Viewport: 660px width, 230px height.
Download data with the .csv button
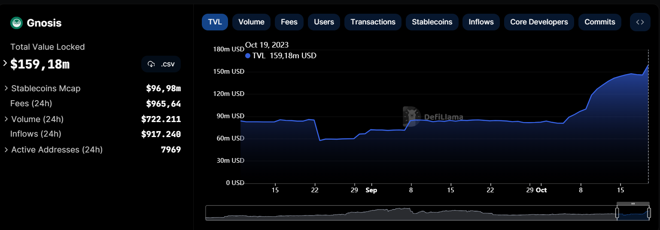click(161, 64)
